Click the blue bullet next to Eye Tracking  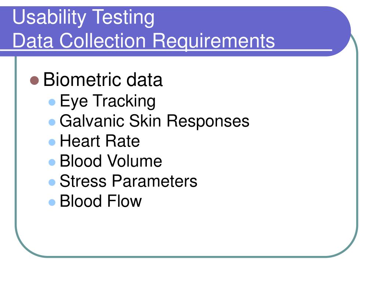[52, 102]
